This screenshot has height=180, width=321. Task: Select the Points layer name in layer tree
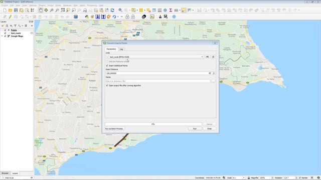point(14,30)
